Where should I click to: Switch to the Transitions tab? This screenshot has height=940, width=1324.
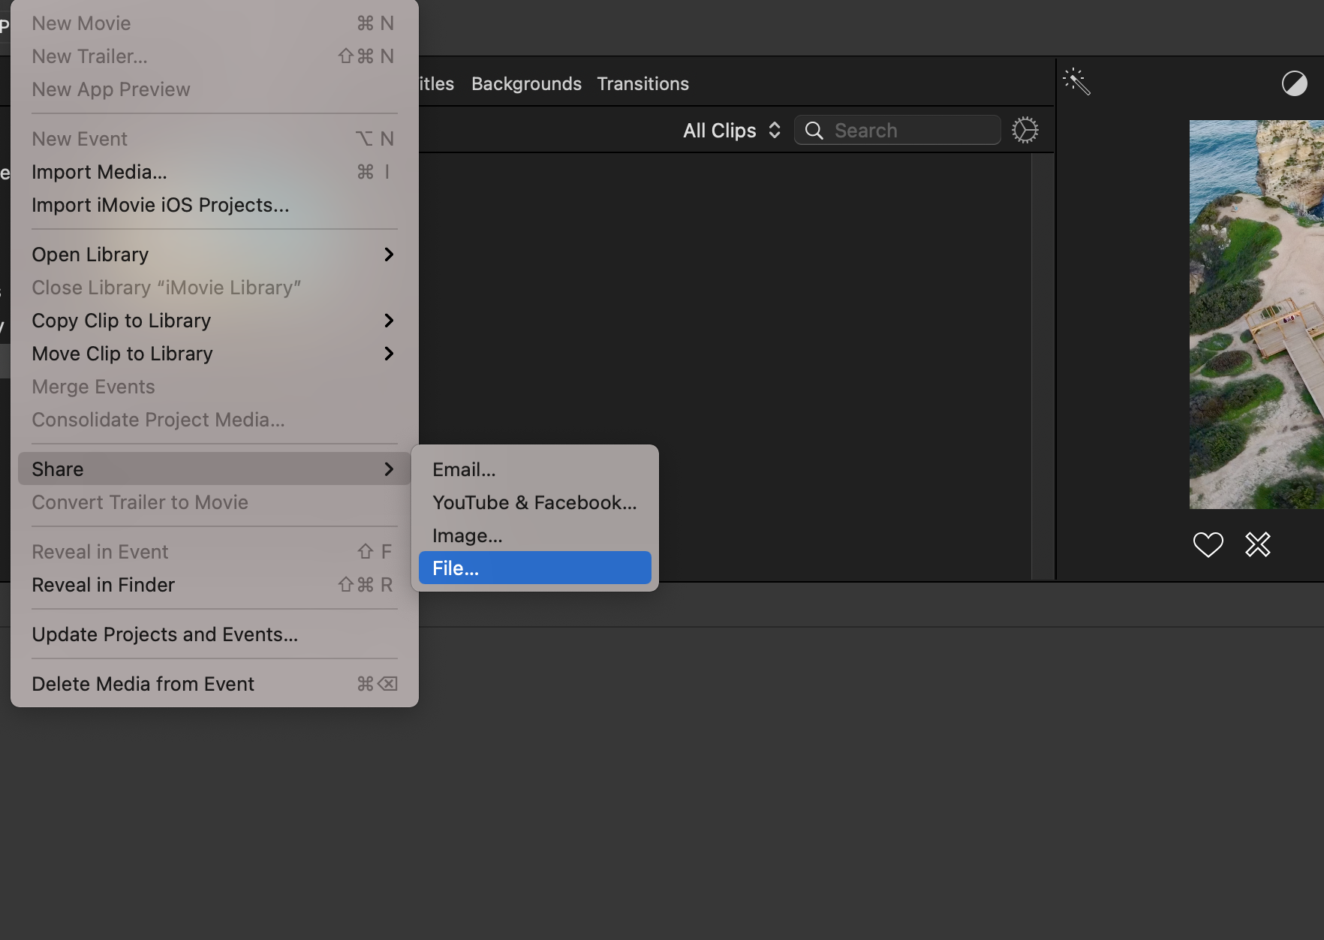click(642, 84)
